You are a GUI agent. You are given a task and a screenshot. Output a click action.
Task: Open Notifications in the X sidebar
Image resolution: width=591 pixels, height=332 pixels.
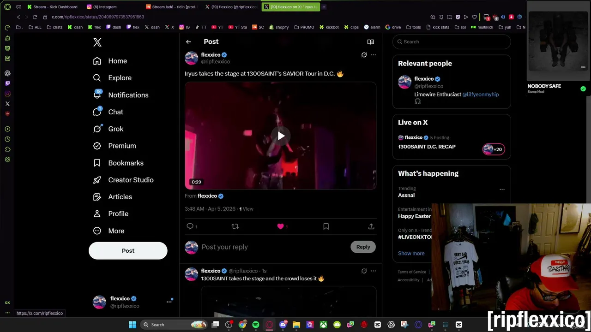point(121,95)
